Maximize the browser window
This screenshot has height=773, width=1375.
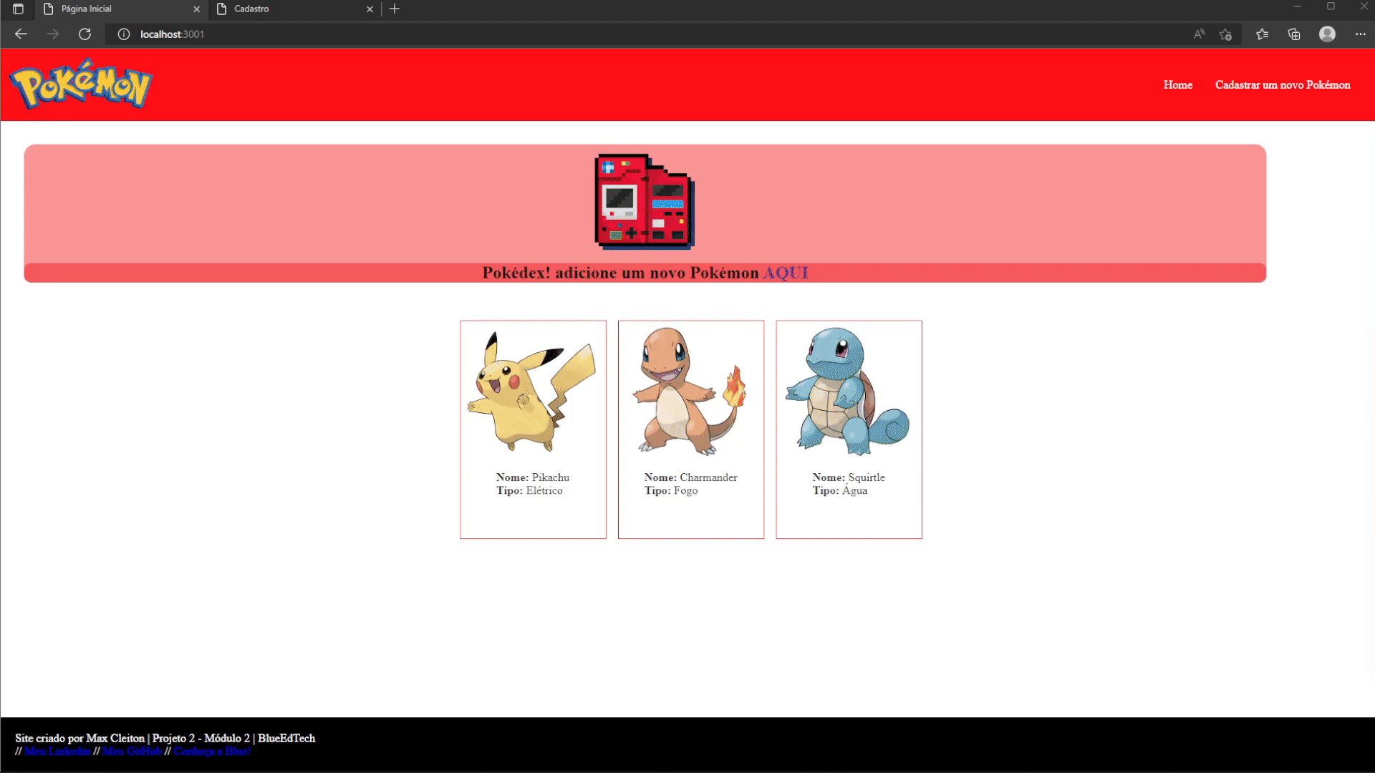[x=1331, y=7]
